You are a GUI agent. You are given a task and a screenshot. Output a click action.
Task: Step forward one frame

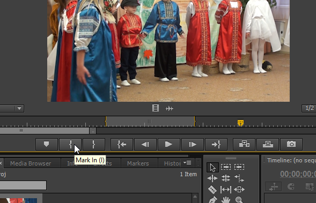coord(193,144)
